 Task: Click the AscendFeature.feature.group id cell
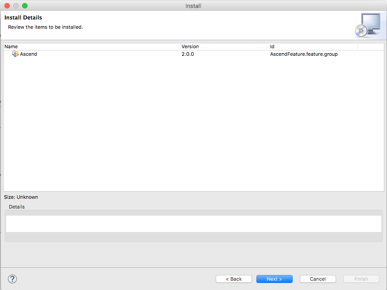(304, 54)
